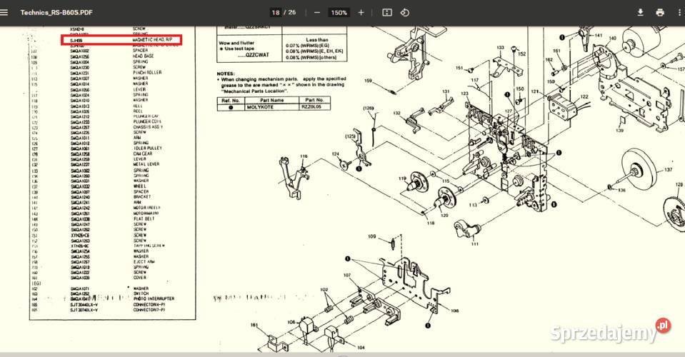This screenshot has width=685, height=357.
Task: Click the COVER part name
Action: [x=140, y=278]
